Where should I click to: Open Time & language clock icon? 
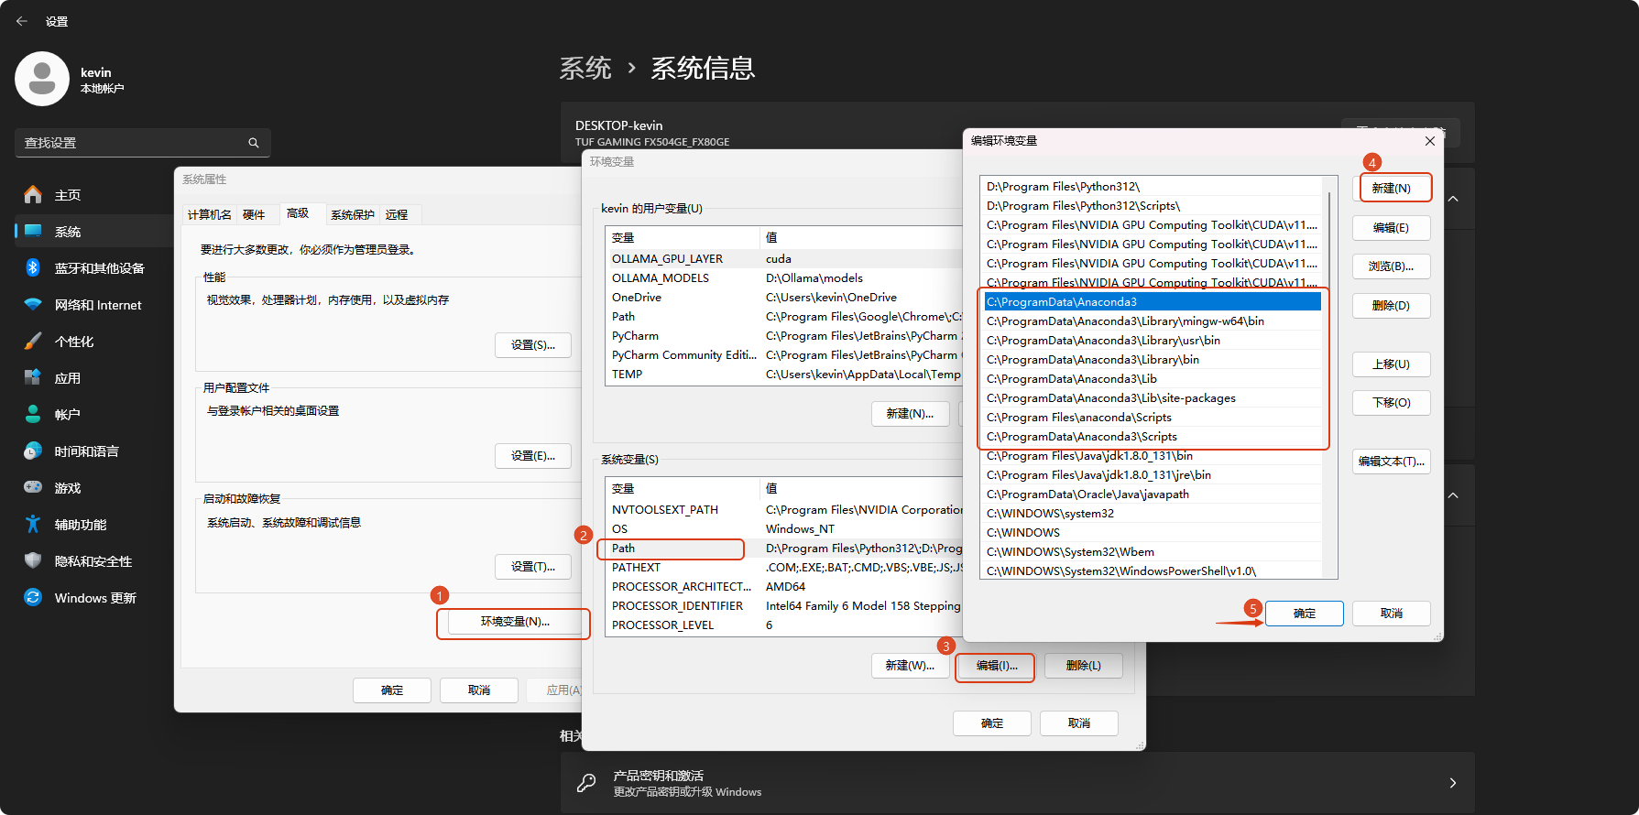click(33, 451)
